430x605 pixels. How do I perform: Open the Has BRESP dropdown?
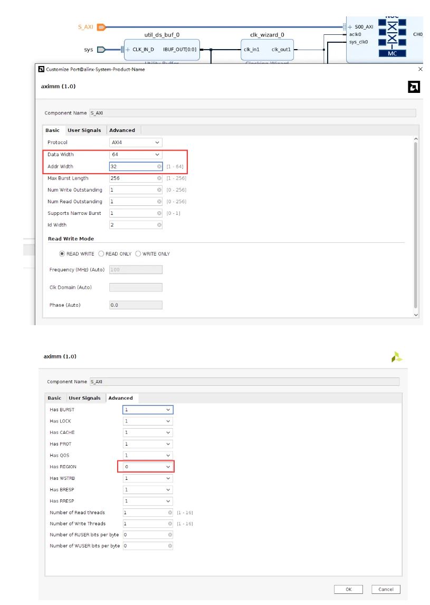[148, 489]
